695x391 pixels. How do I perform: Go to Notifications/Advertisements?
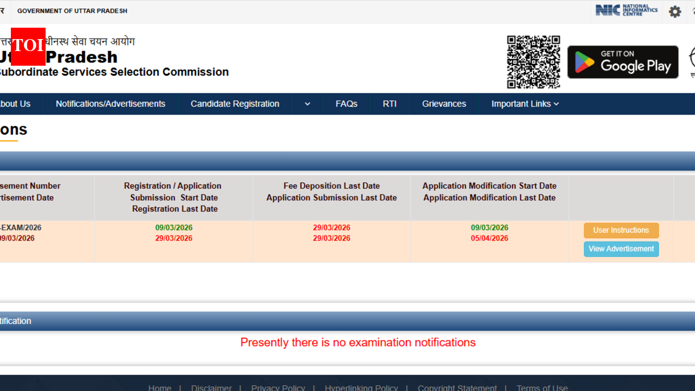pos(110,104)
